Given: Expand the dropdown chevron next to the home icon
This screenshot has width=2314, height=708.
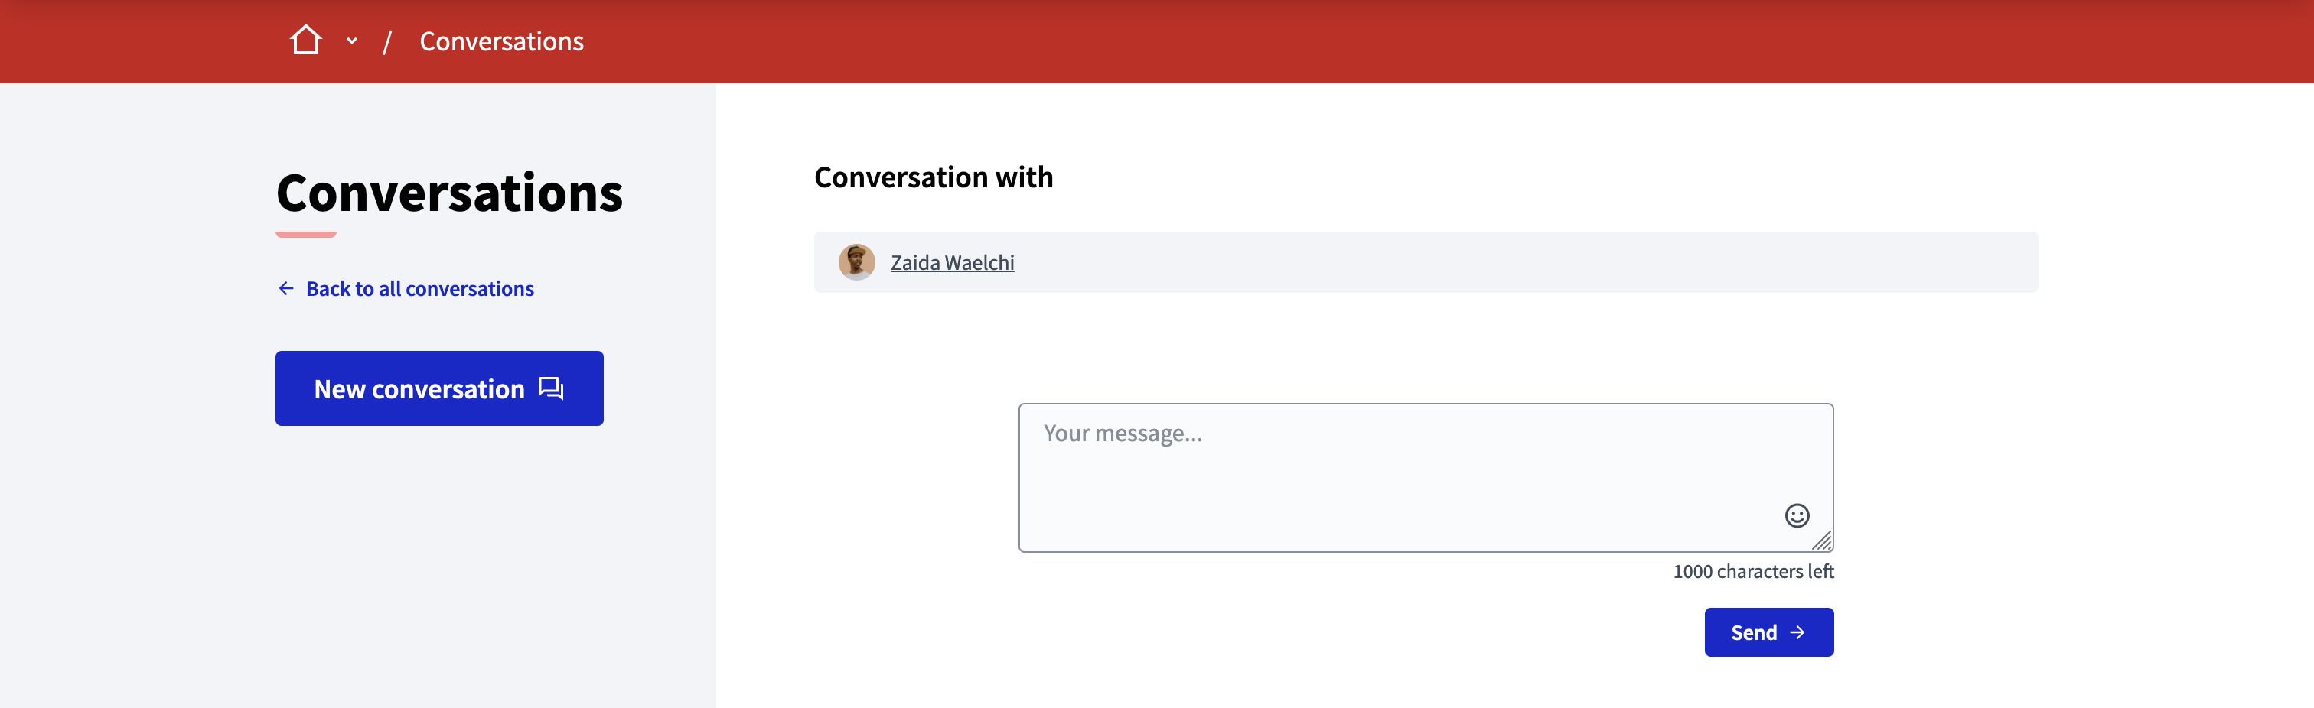Looking at the screenshot, I should (x=351, y=41).
